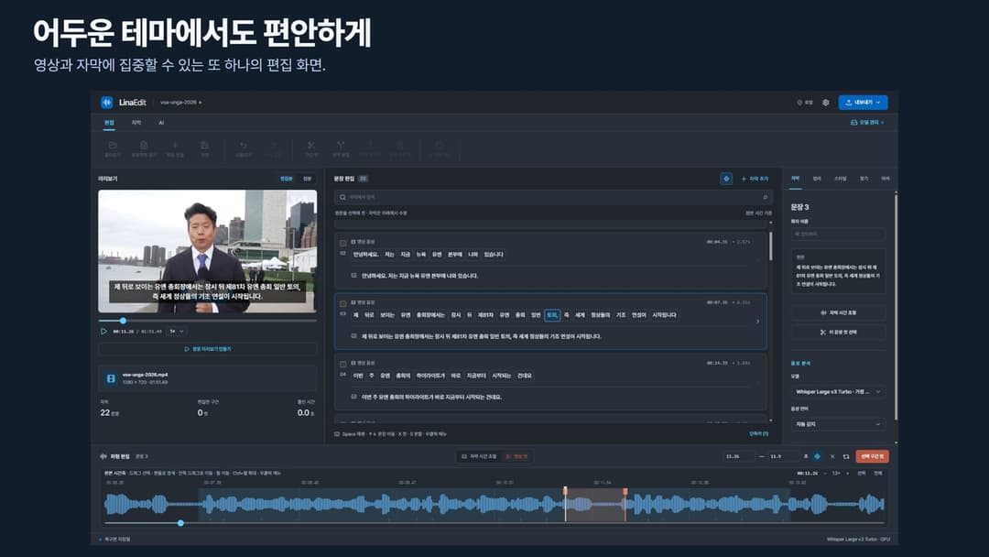Click the orange button in the waveform toolbar

tap(873, 456)
